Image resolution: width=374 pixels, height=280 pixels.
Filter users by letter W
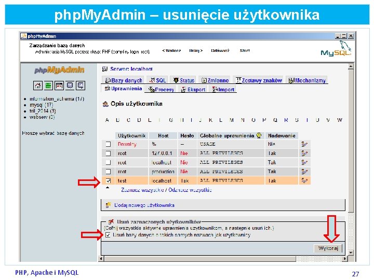[340, 120]
